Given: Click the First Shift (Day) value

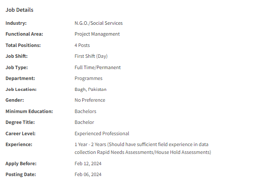Looking at the screenshot, I should [x=91, y=56].
